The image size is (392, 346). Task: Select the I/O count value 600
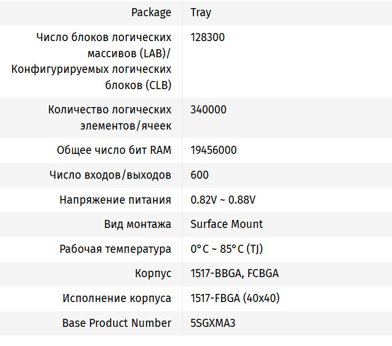tap(200, 175)
